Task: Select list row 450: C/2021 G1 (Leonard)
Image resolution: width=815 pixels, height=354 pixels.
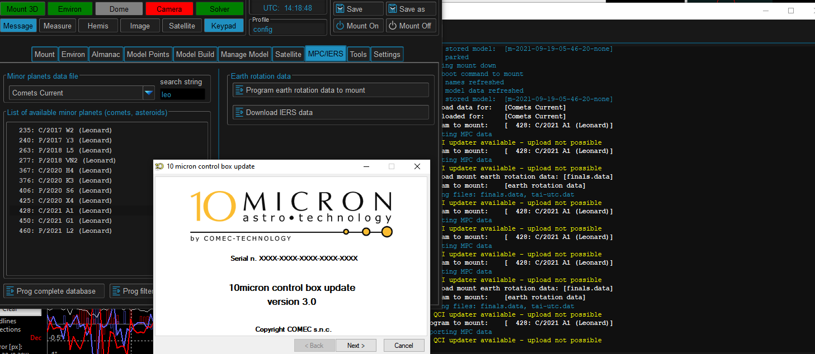Action: coord(81,221)
